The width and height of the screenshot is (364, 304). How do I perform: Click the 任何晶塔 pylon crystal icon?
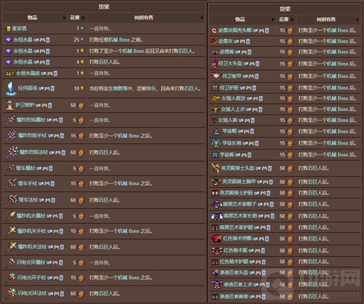11,89
